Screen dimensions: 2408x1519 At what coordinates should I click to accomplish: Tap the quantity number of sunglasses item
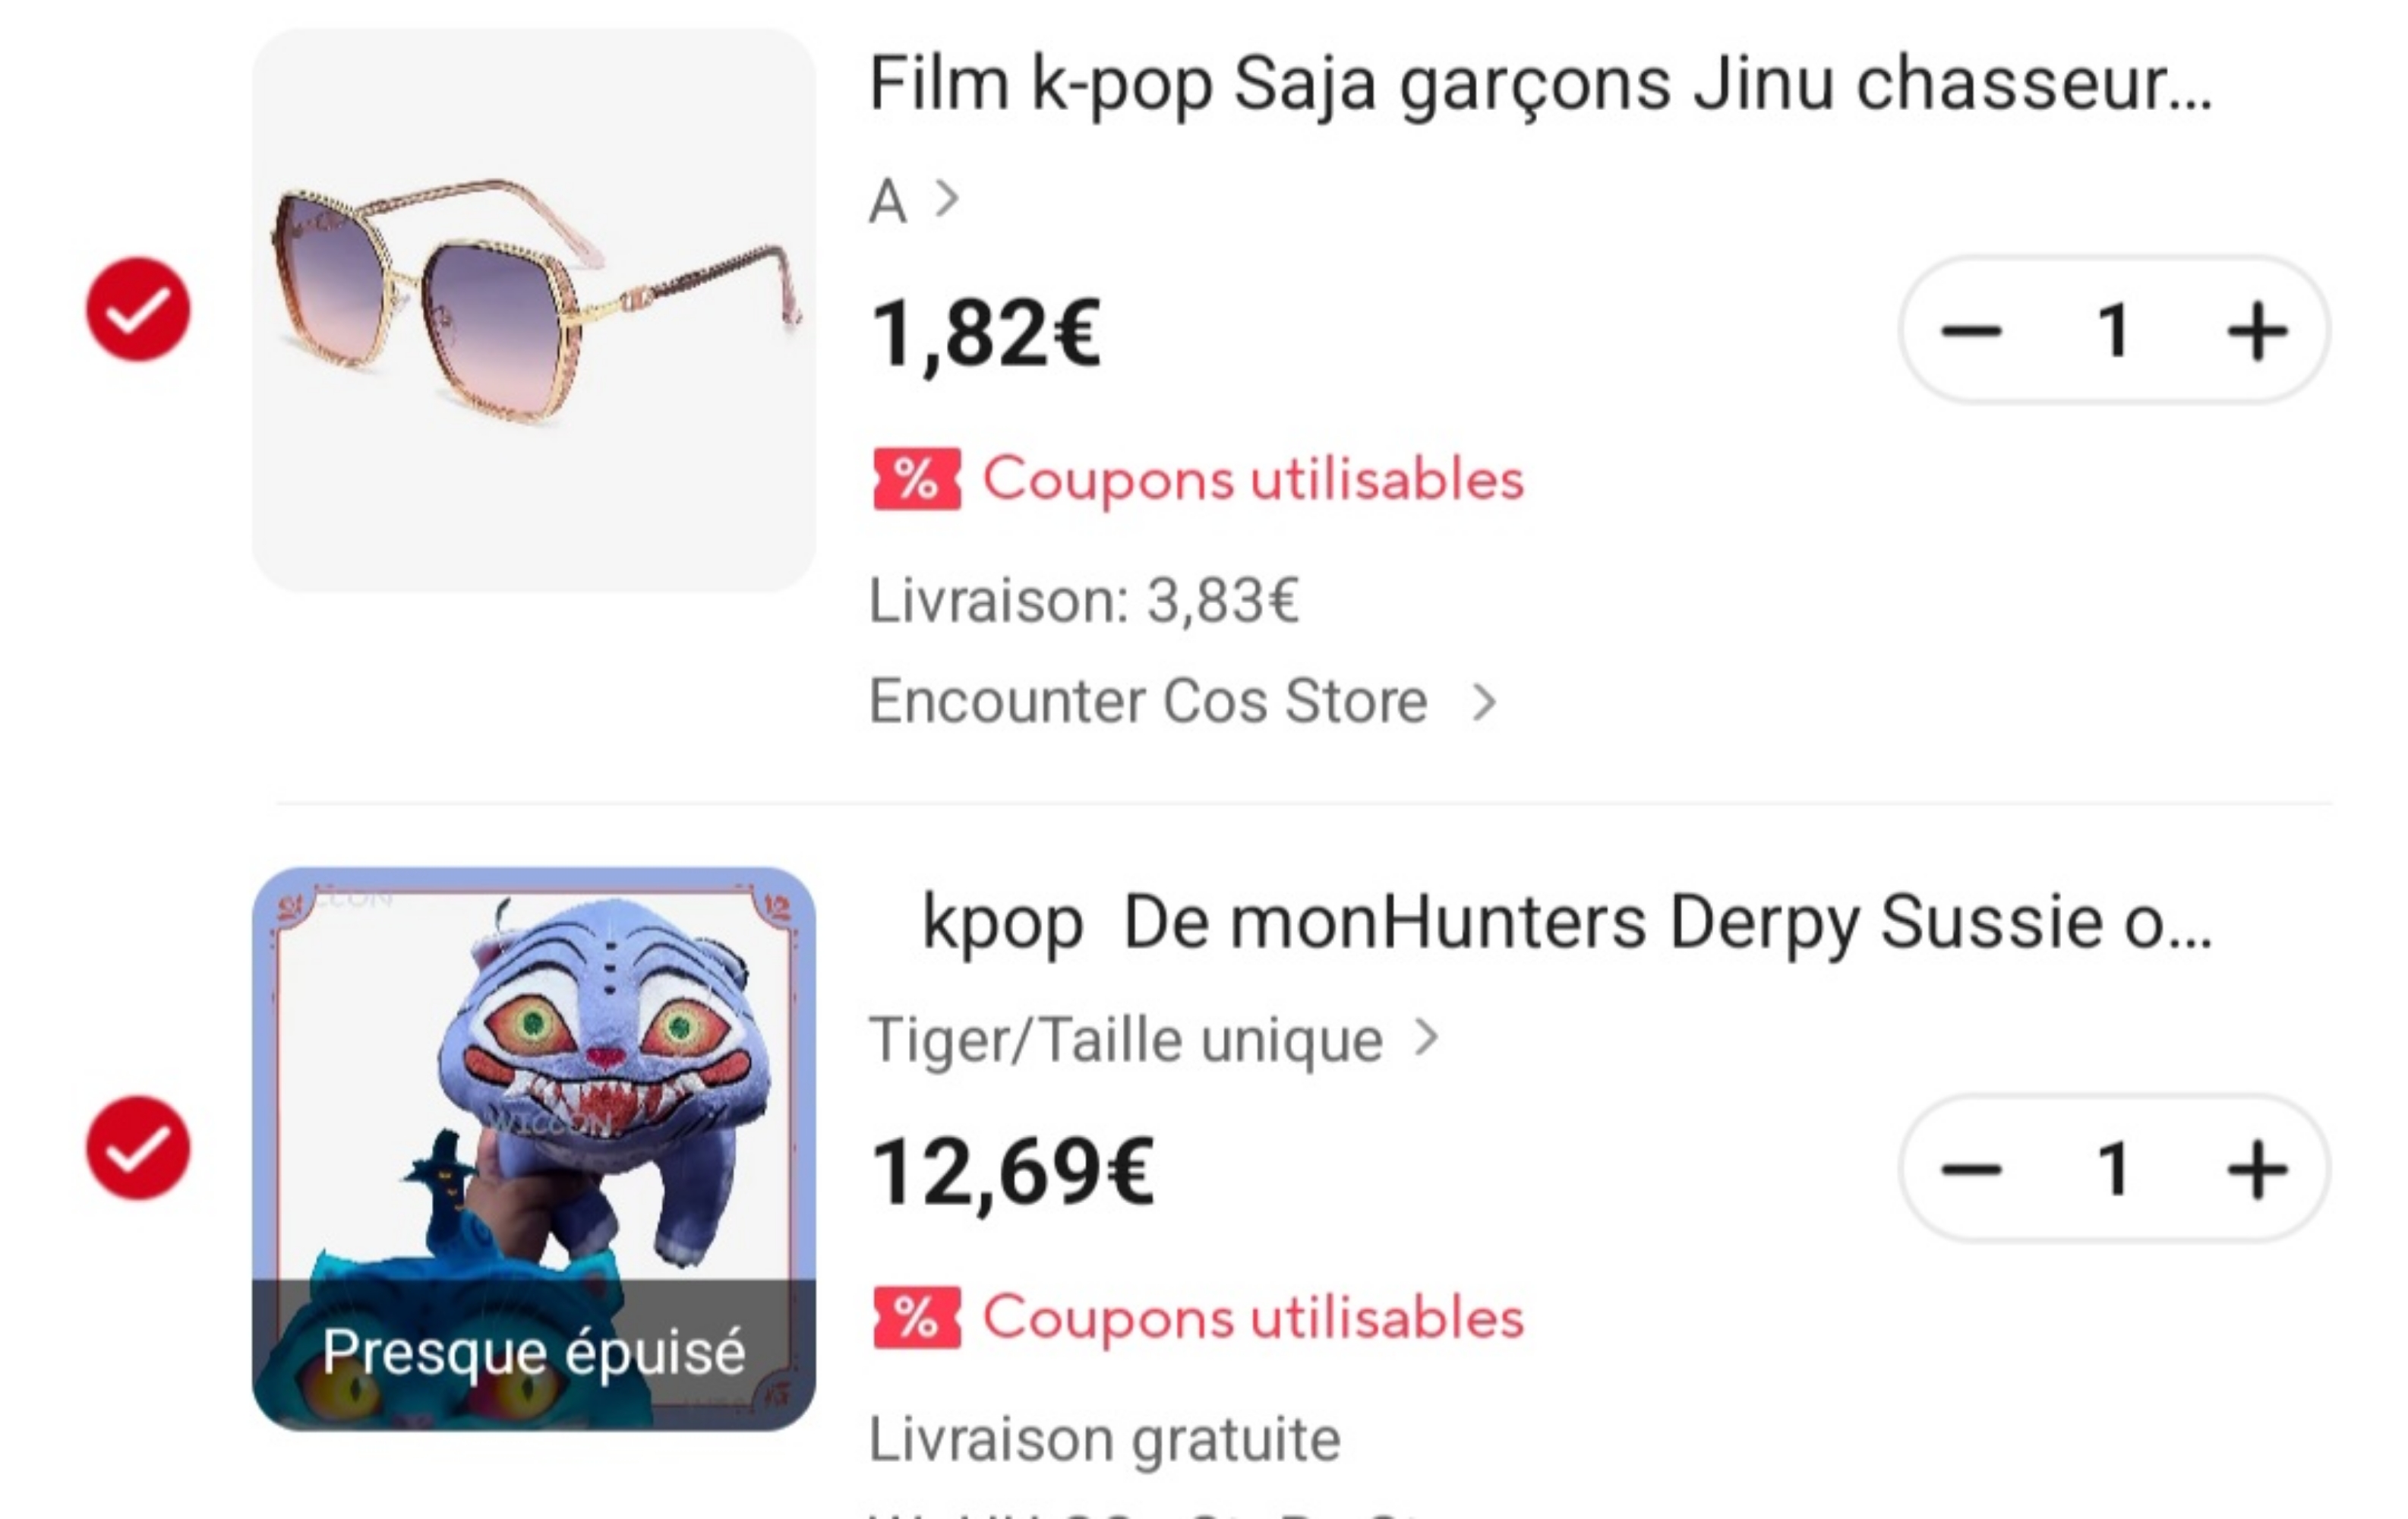tap(2113, 331)
